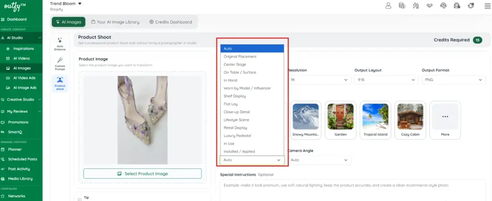Open the mail envelope icon in top bar
The width and height of the screenshot is (492, 201).
coord(457,6)
